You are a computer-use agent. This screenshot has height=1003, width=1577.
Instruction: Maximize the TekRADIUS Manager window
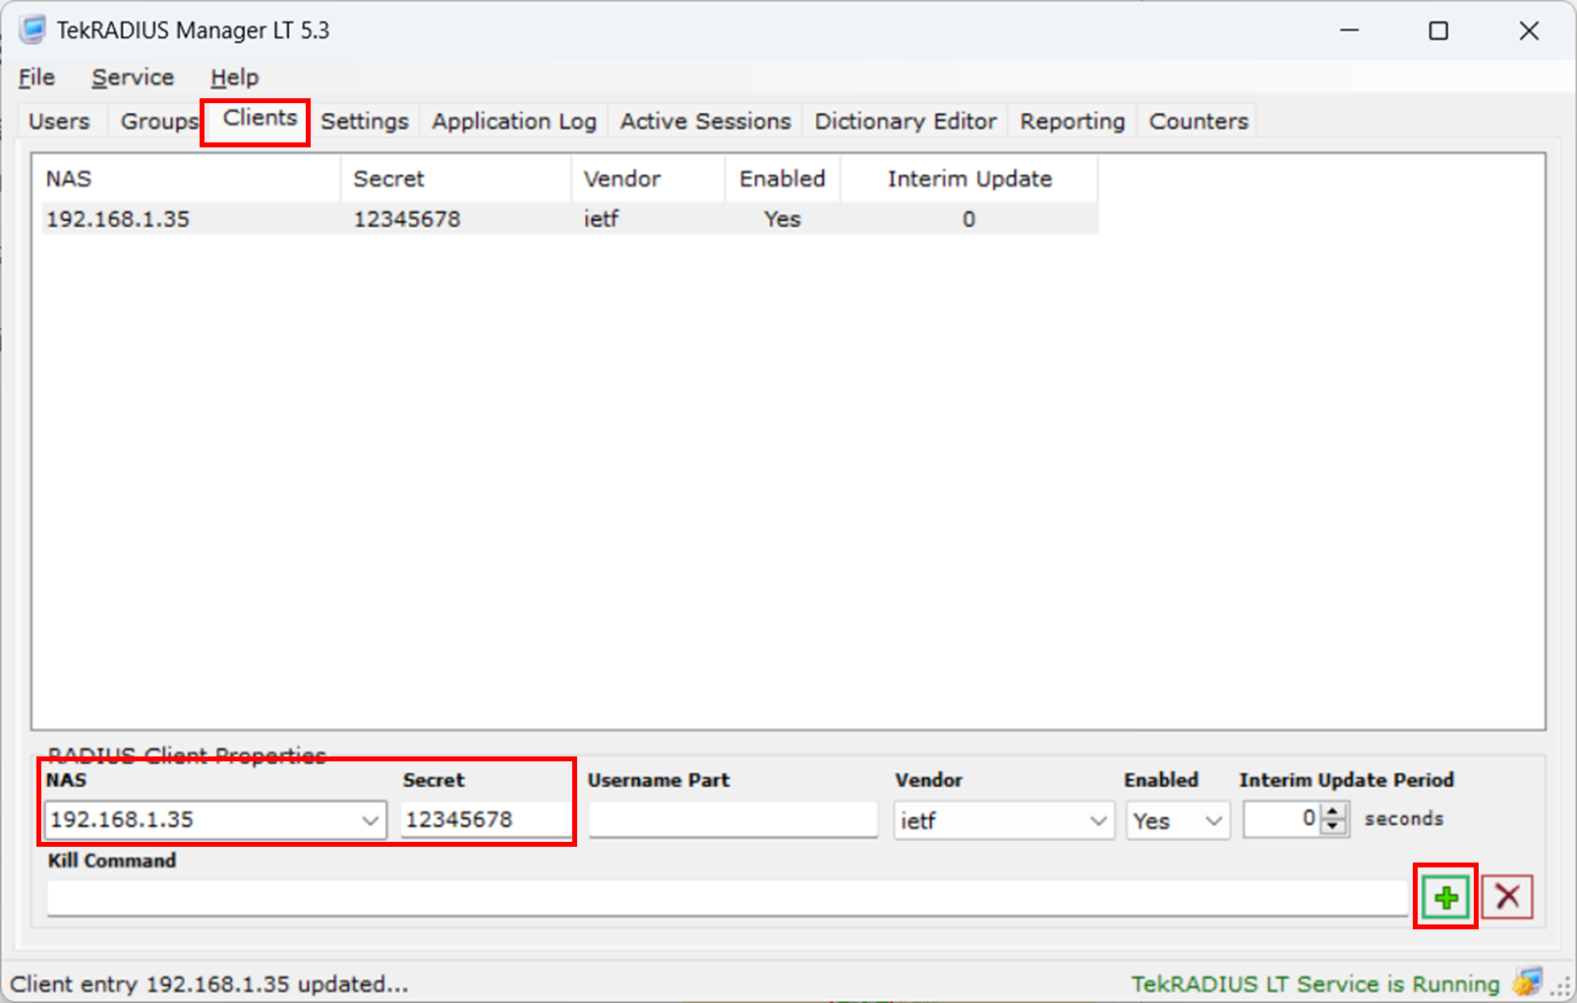point(1438,30)
